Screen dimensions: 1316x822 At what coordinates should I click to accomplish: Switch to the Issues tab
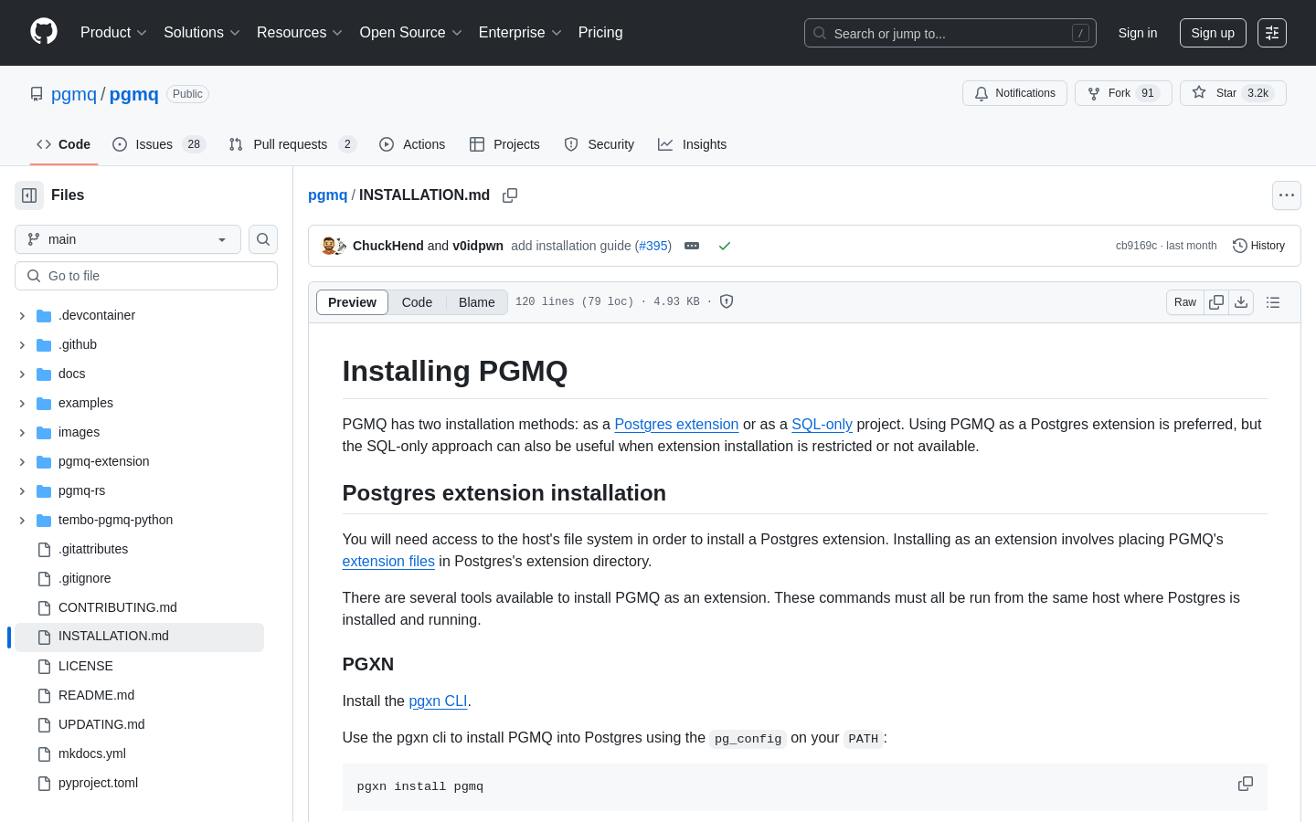(x=159, y=144)
